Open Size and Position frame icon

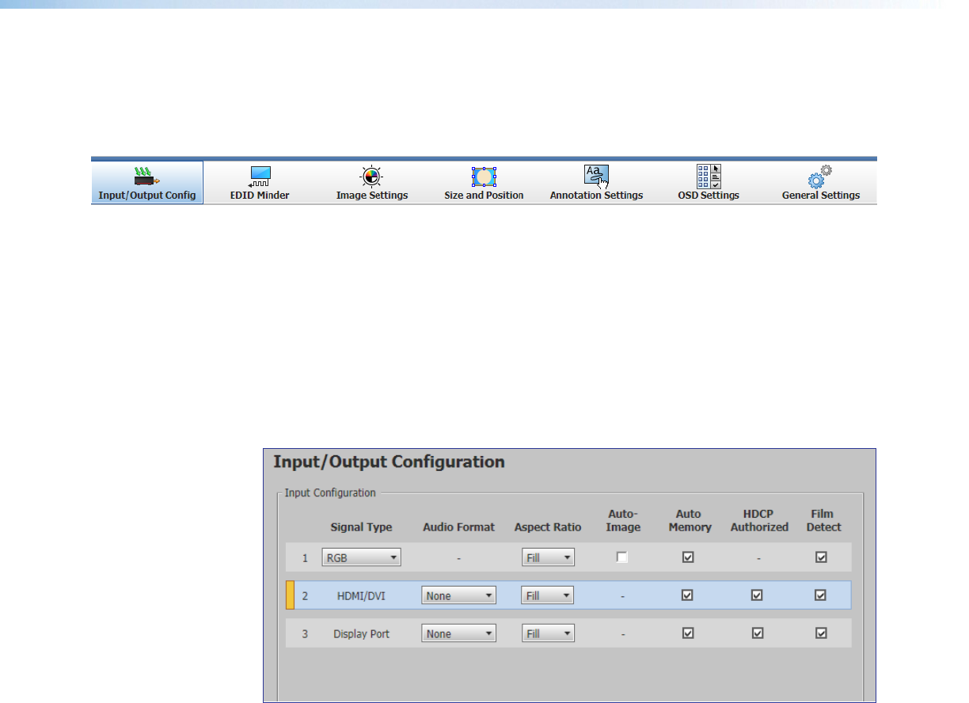tap(484, 177)
